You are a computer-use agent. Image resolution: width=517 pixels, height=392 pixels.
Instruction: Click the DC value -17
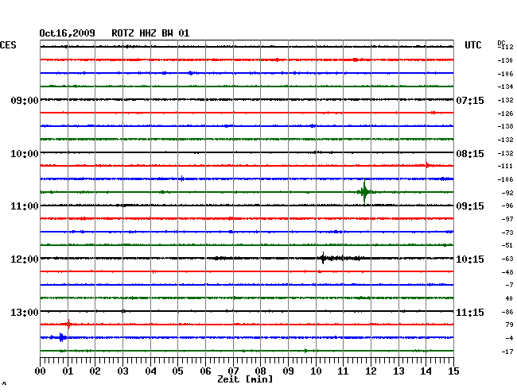[x=507, y=352]
